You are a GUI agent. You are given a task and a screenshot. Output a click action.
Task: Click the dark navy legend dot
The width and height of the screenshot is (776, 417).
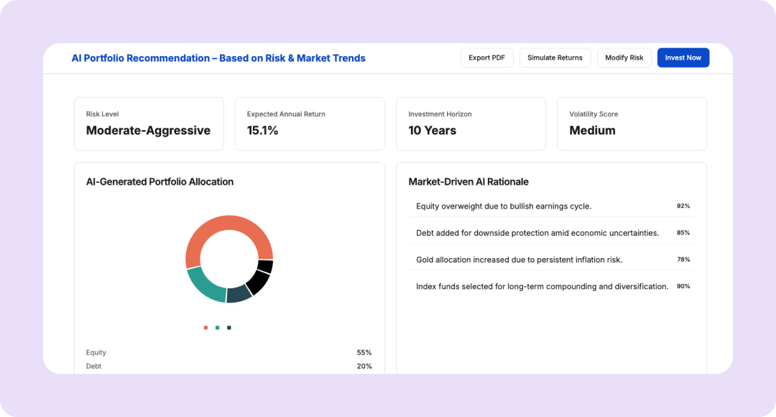click(229, 328)
